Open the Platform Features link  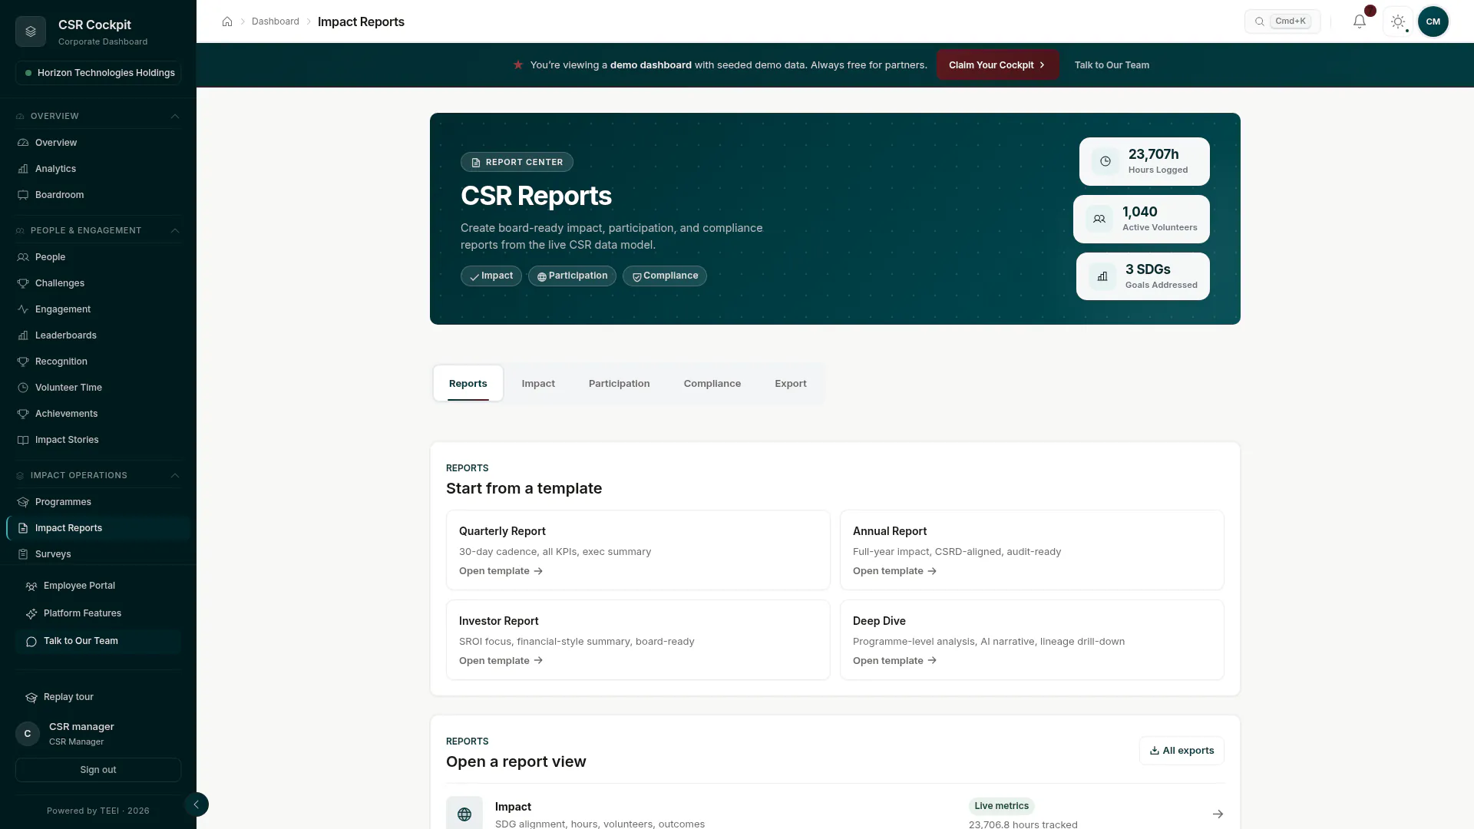[98, 613]
